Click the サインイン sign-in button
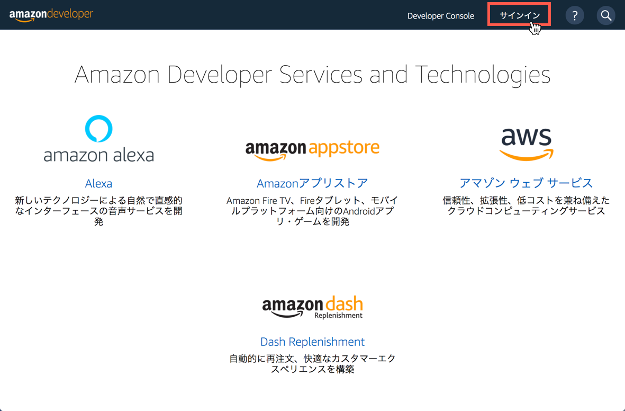 tap(519, 15)
